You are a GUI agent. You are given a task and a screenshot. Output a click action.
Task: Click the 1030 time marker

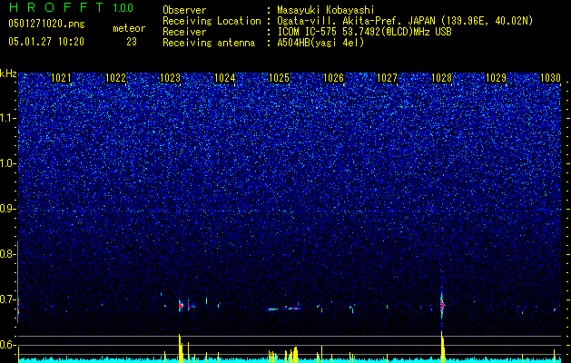point(550,78)
